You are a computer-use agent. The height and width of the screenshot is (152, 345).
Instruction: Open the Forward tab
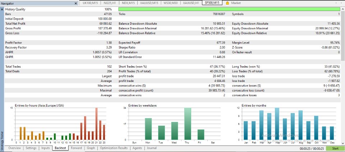pyautogui.click(x=76, y=148)
